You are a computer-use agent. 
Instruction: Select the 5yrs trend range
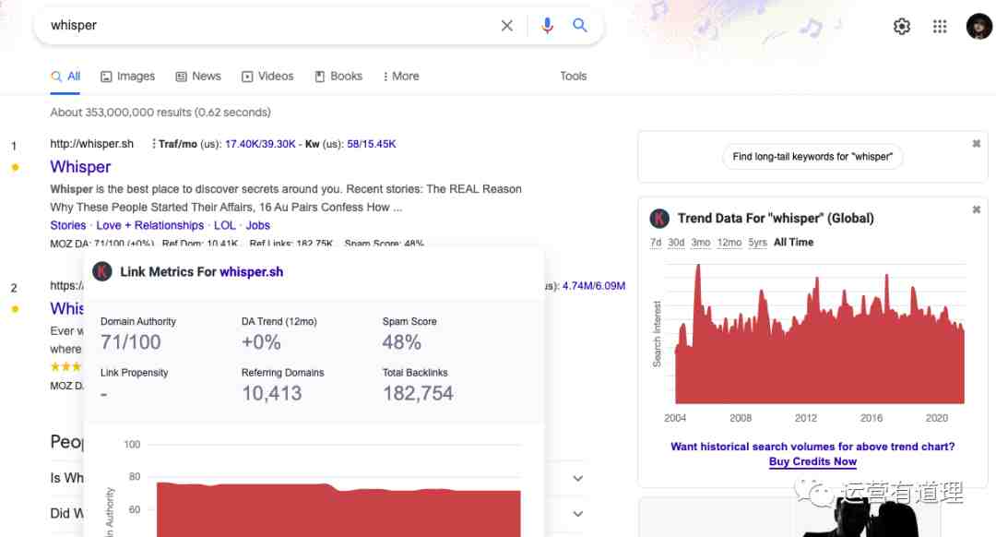tap(758, 243)
